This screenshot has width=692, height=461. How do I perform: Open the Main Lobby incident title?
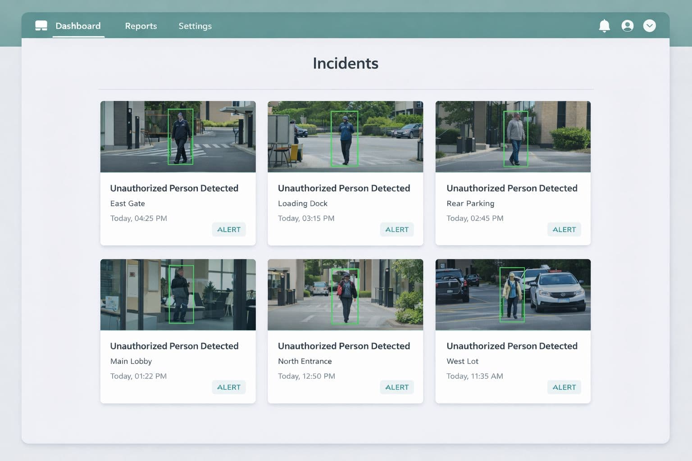pos(174,346)
